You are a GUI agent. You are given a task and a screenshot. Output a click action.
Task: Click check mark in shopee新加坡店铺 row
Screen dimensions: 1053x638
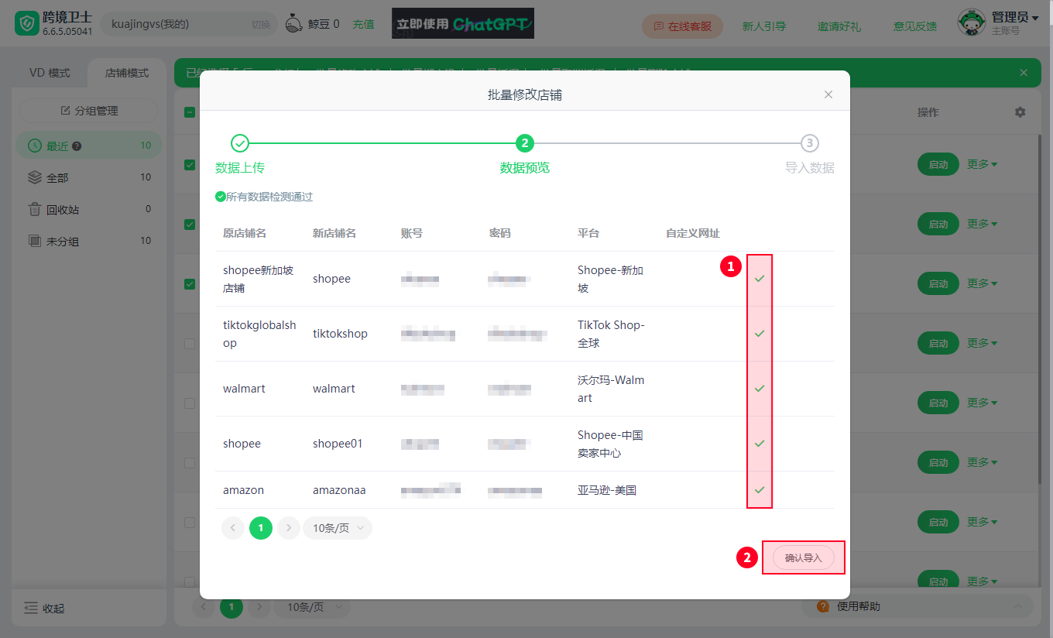(x=760, y=278)
